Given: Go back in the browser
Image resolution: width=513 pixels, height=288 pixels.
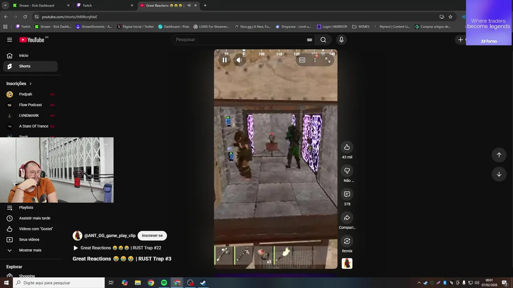Looking at the screenshot, I should (6, 17).
